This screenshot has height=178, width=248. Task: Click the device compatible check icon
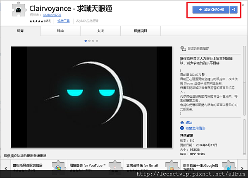(x=183, y=48)
